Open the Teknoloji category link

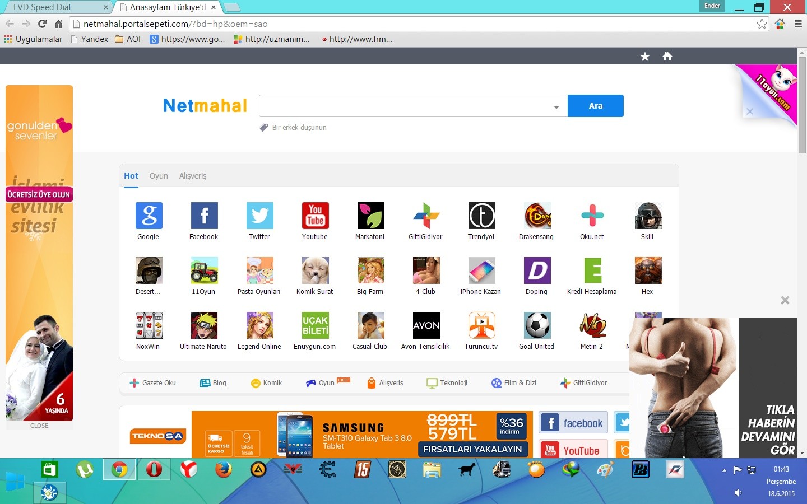[x=447, y=383]
